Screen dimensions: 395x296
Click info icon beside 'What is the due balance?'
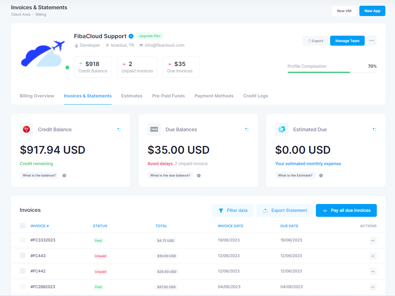coord(199,175)
